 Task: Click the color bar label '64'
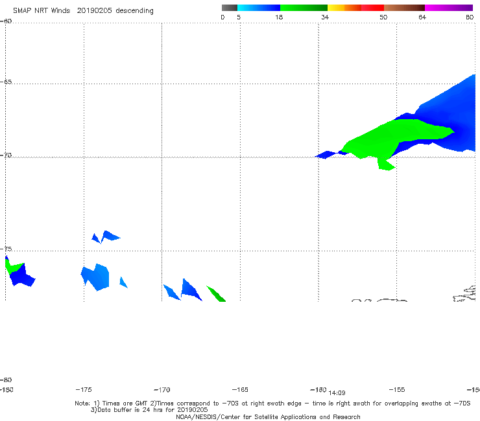point(422,17)
